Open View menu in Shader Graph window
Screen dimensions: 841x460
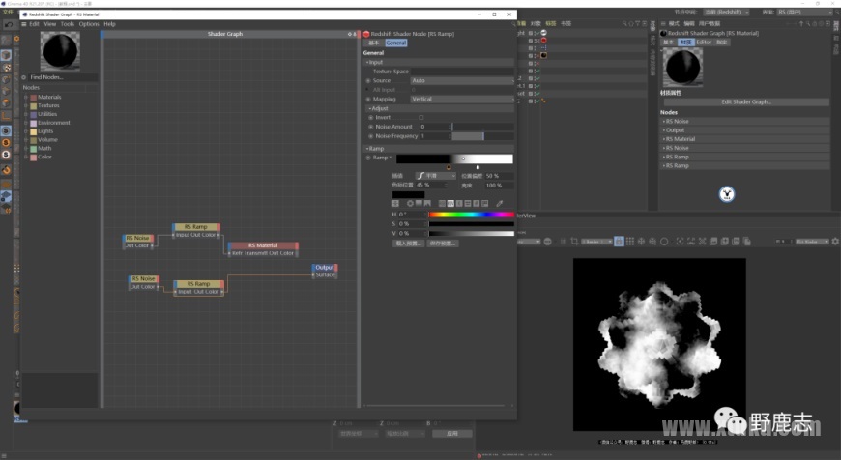pos(50,24)
